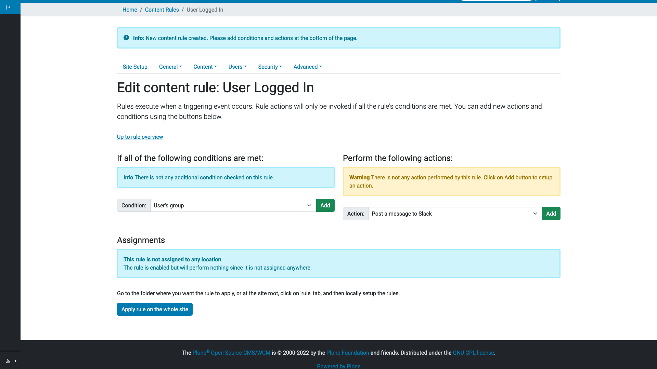Click 'If all of the following conditions are met:' heading

pos(190,158)
